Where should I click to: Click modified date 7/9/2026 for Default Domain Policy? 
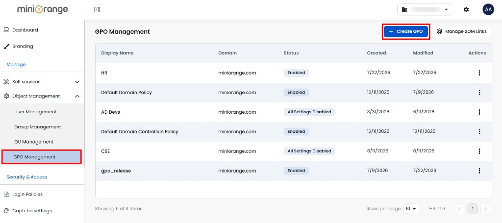pos(423,92)
